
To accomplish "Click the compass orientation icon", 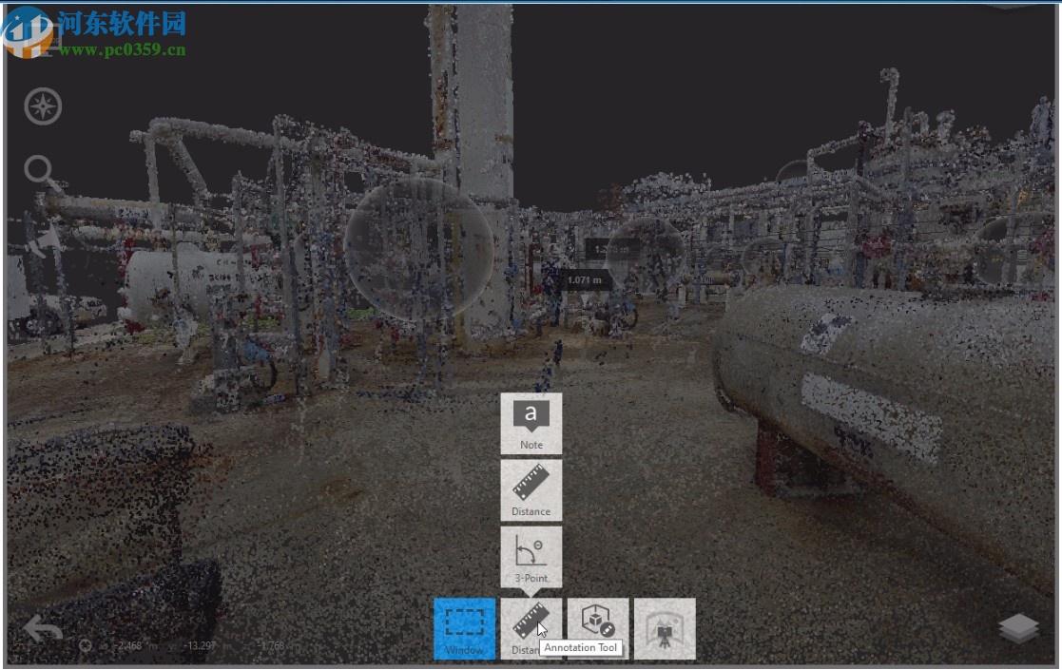I will [x=42, y=106].
